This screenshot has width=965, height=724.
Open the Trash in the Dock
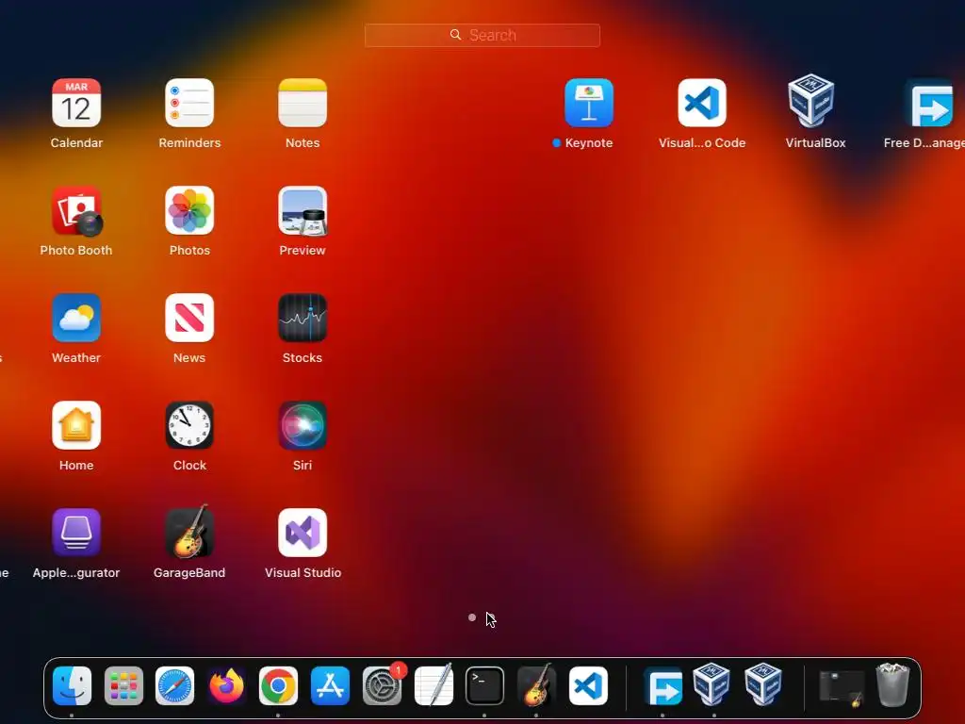coord(892,684)
